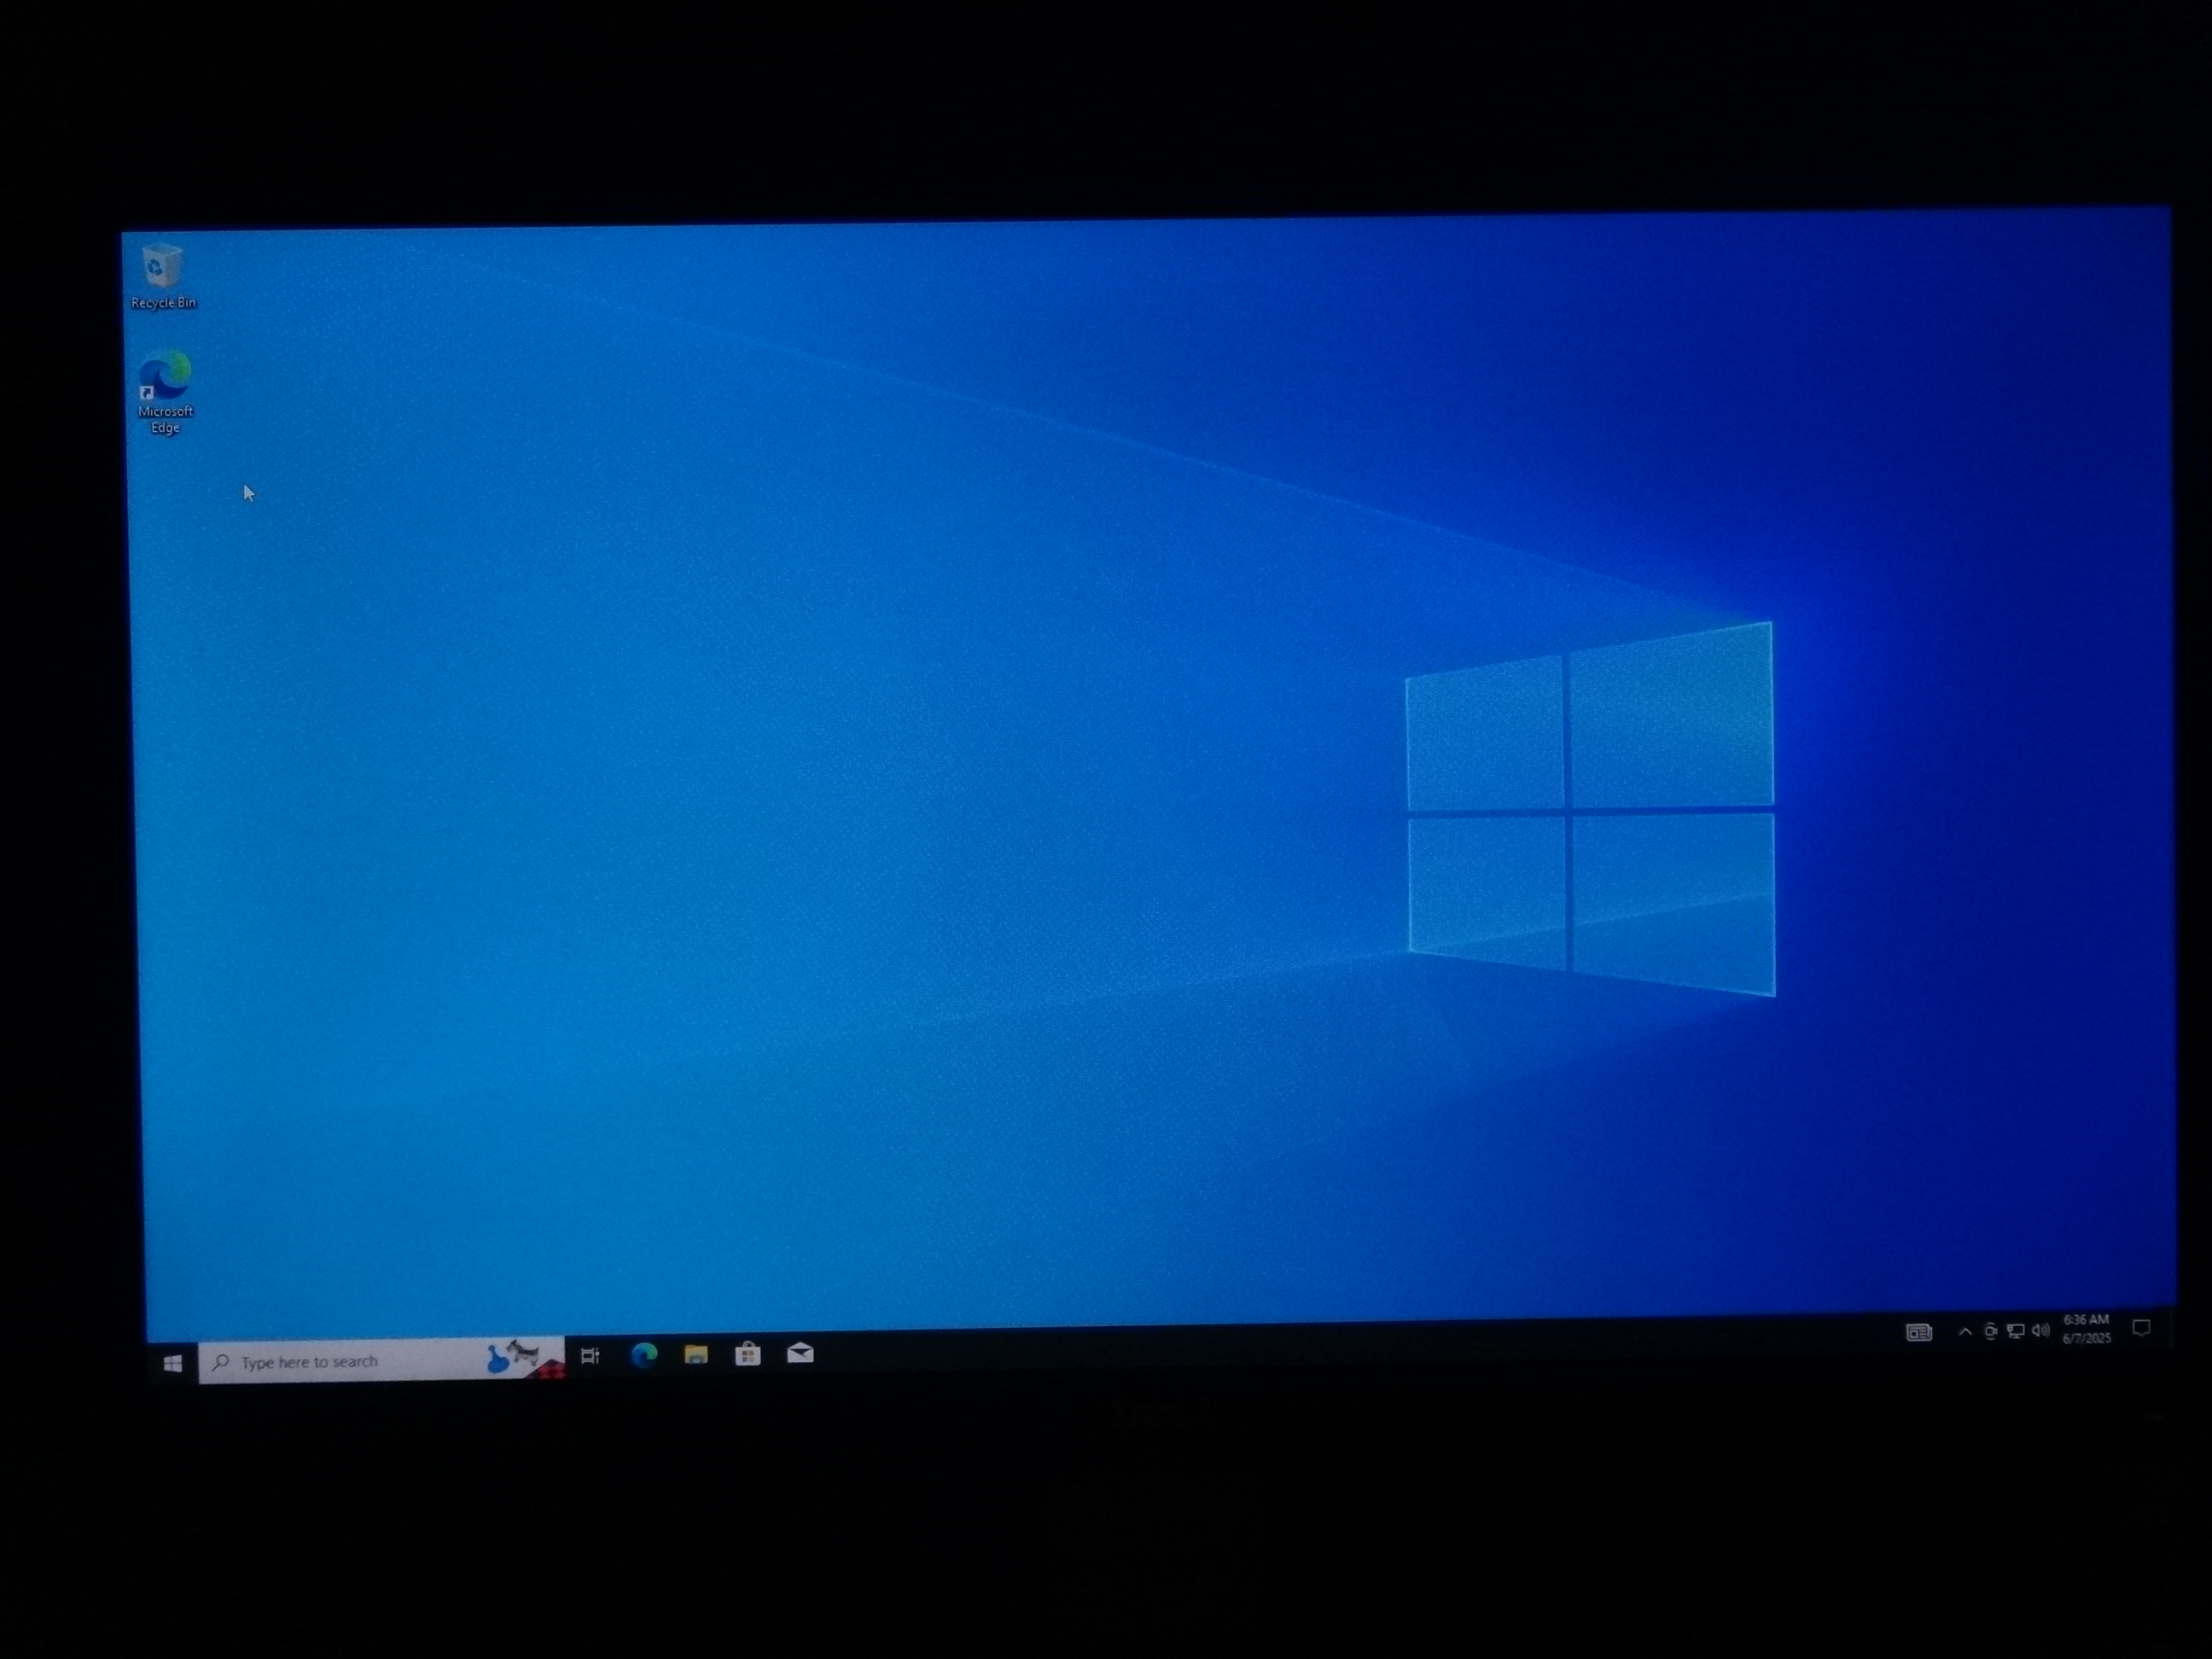
Task: Open the Mail app from the taskbar
Action: tap(800, 1353)
